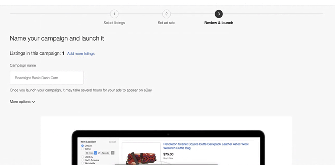The height and width of the screenshot is (165, 335).
Task: Click 'Name your campaign and launch it' heading
Action: point(57,38)
